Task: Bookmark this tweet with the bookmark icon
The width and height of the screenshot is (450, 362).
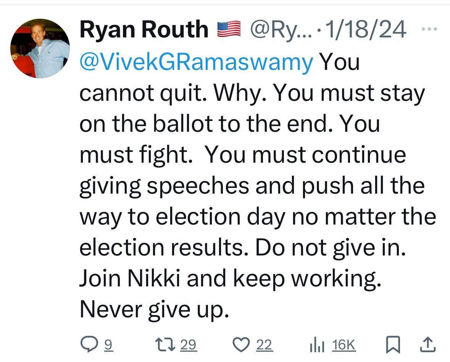Action: 392,345
